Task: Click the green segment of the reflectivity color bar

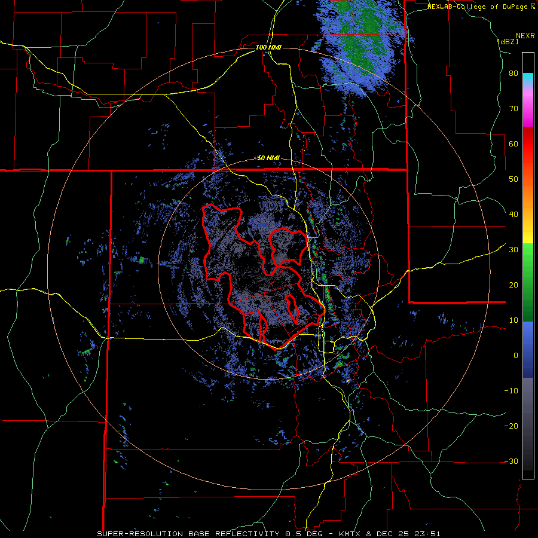Action: pos(528,282)
